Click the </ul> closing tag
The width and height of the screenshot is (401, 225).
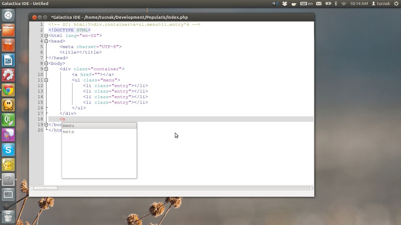point(79,108)
